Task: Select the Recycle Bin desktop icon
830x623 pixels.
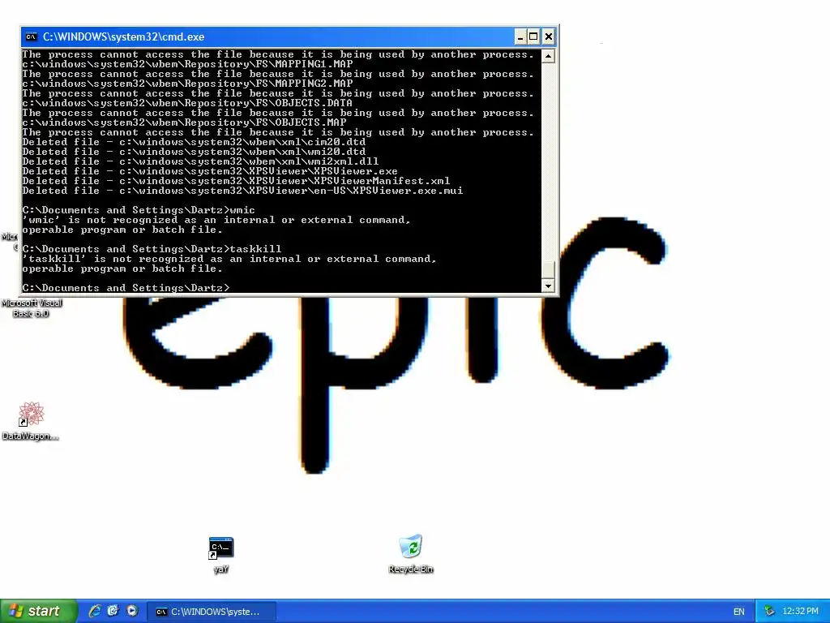Action: coord(411,554)
